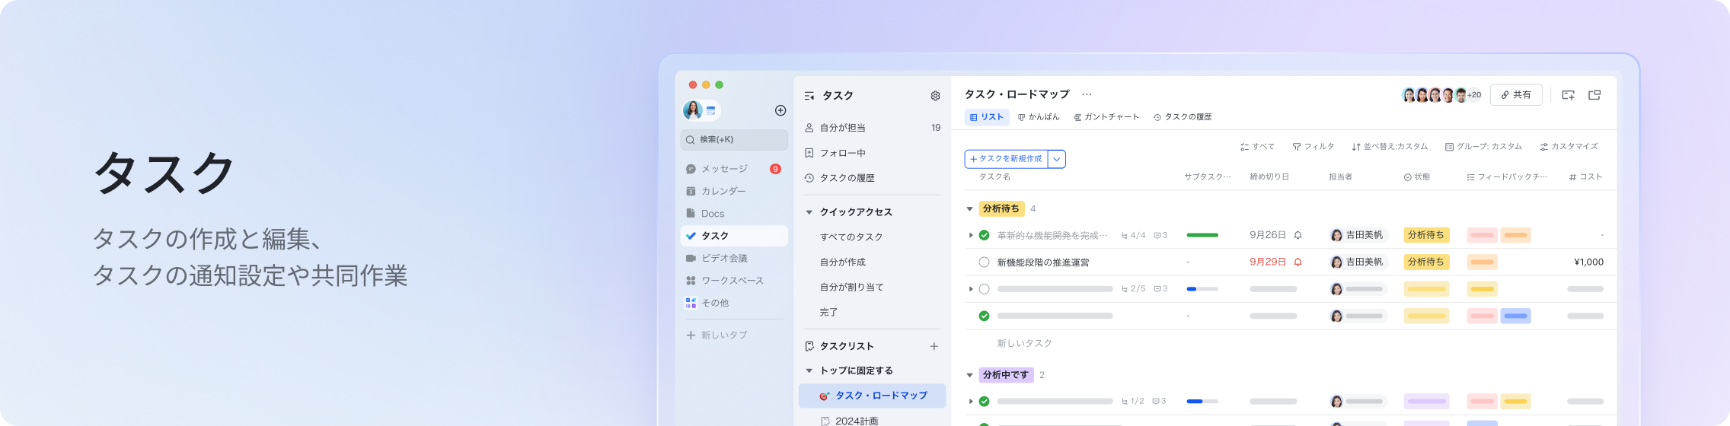Click 新しいタスク to add a task

coord(1025,344)
